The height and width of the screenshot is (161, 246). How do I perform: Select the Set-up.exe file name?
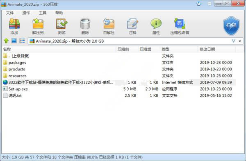click(18, 89)
